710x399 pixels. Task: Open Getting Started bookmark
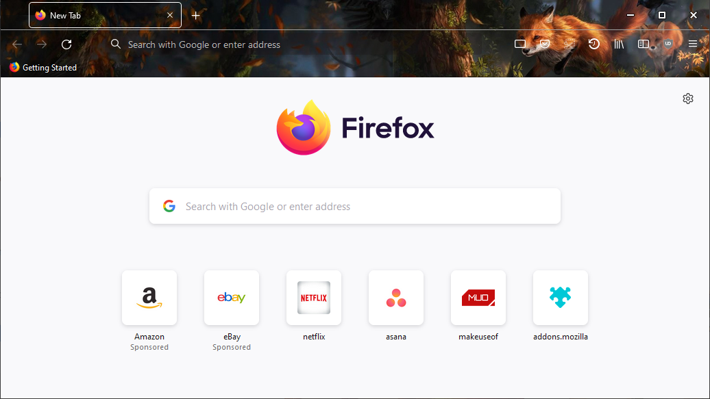click(x=43, y=68)
